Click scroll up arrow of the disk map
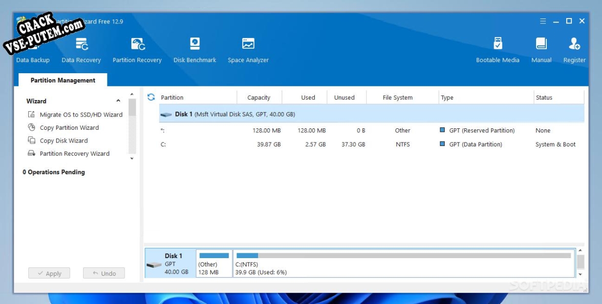The height and width of the screenshot is (304, 602). click(580, 251)
